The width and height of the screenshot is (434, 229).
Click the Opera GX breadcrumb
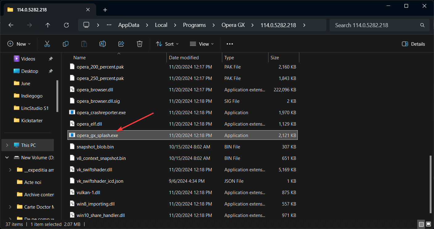(233, 25)
